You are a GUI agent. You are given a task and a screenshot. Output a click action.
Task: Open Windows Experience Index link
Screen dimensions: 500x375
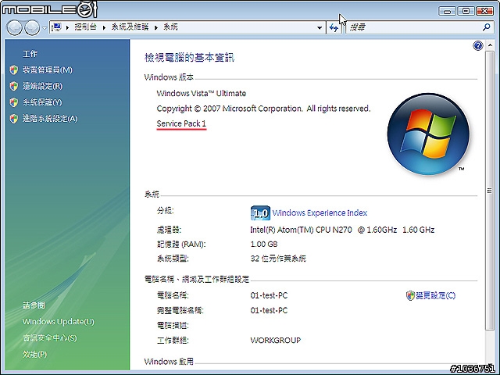tap(320, 212)
